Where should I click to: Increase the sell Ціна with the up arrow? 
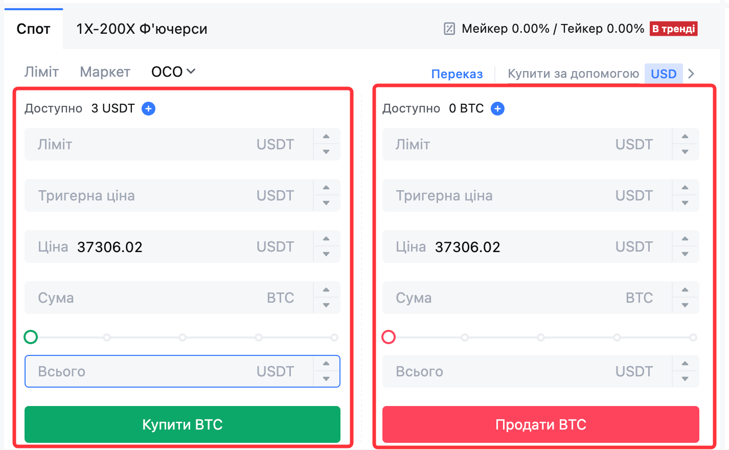[x=685, y=239]
